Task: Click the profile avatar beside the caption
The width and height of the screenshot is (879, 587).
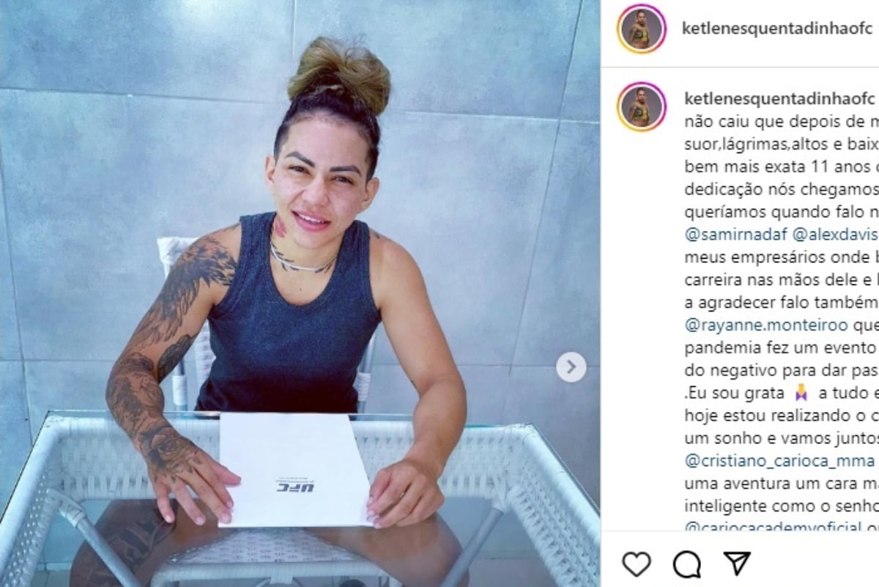Action: point(642,107)
